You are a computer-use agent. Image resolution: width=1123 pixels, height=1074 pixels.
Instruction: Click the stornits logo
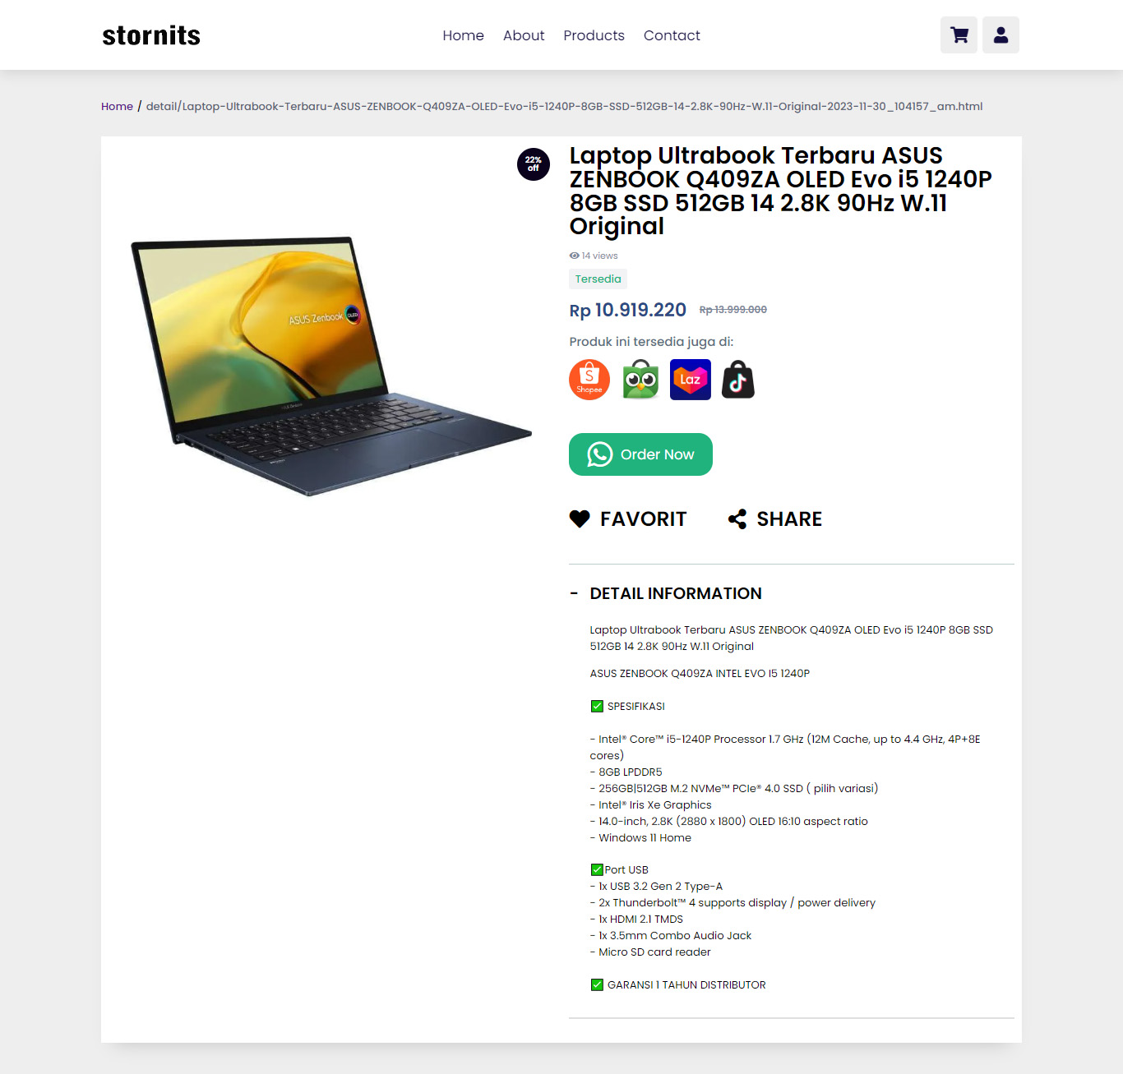(151, 35)
